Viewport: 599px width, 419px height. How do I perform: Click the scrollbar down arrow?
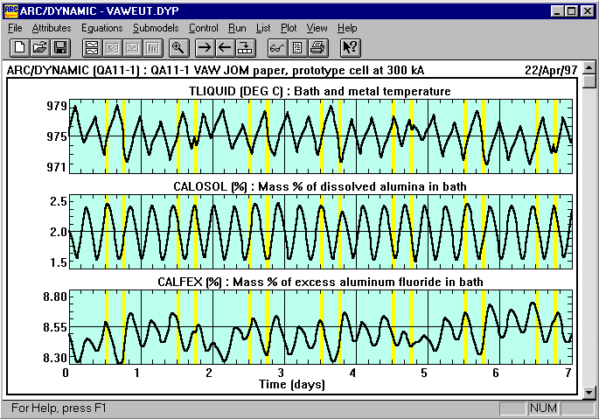pos(590,393)
